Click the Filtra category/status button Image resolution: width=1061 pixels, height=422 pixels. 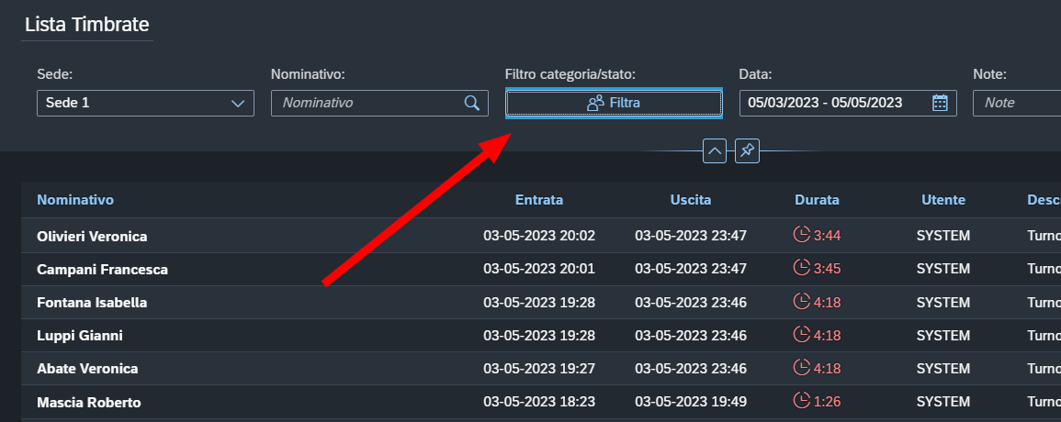point(614,103)
